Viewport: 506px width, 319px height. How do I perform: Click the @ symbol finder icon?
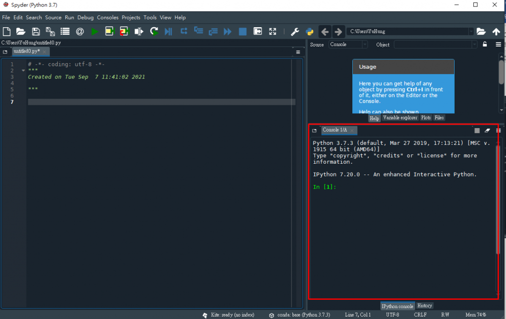(80, 31)
